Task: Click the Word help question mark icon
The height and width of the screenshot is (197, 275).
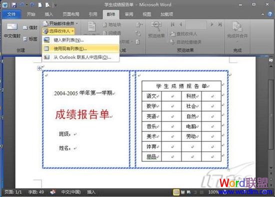Action: (270, 14)
